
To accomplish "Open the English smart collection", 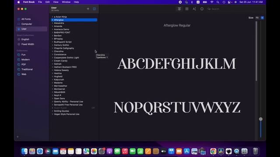I will (x=25, y=39).
